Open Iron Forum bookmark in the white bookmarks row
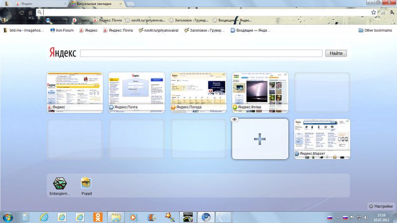The width and height of the screenshot is (397, 223). [x=62, y=30]
